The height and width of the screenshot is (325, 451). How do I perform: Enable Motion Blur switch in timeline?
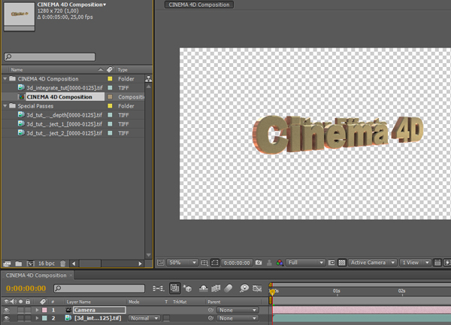pos(228,288)
